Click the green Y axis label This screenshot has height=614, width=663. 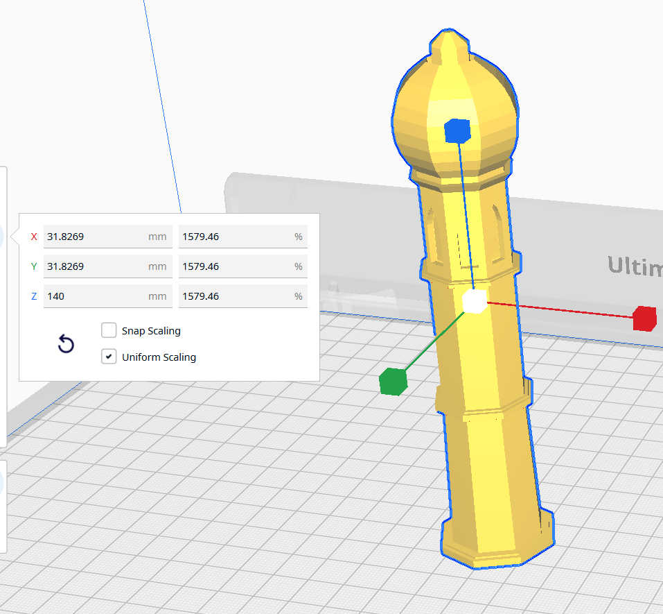click(x=34, y=266)
